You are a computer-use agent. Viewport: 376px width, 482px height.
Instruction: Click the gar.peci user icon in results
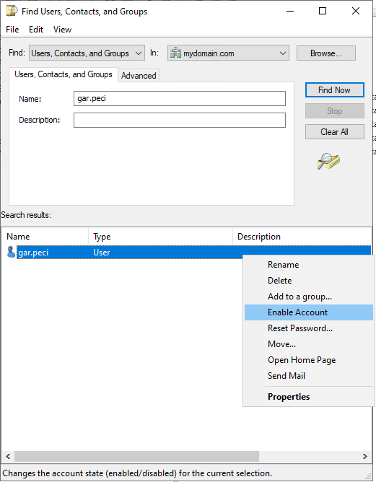[x=11, y=252]
